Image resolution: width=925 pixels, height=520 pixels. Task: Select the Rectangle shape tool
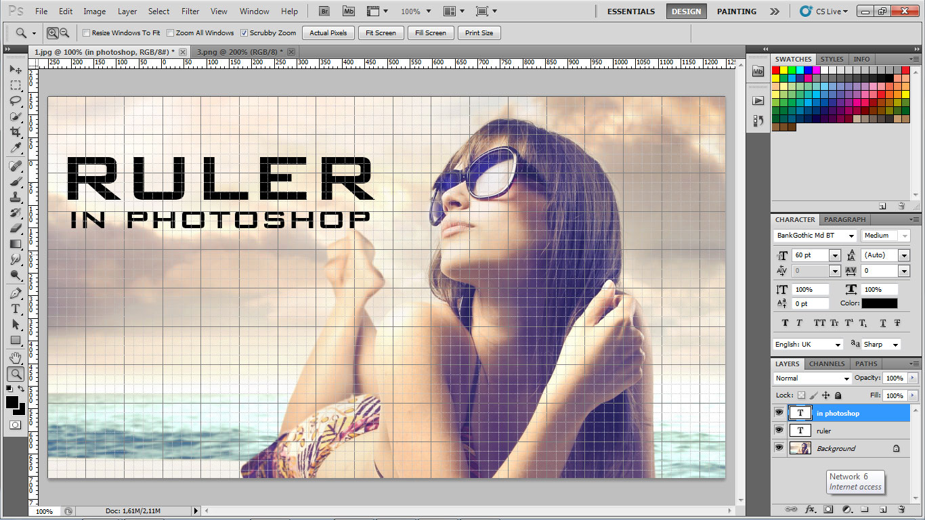click(15, 340)
